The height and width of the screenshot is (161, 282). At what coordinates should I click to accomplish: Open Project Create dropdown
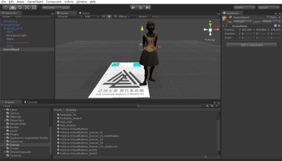[x=7, y=106]
